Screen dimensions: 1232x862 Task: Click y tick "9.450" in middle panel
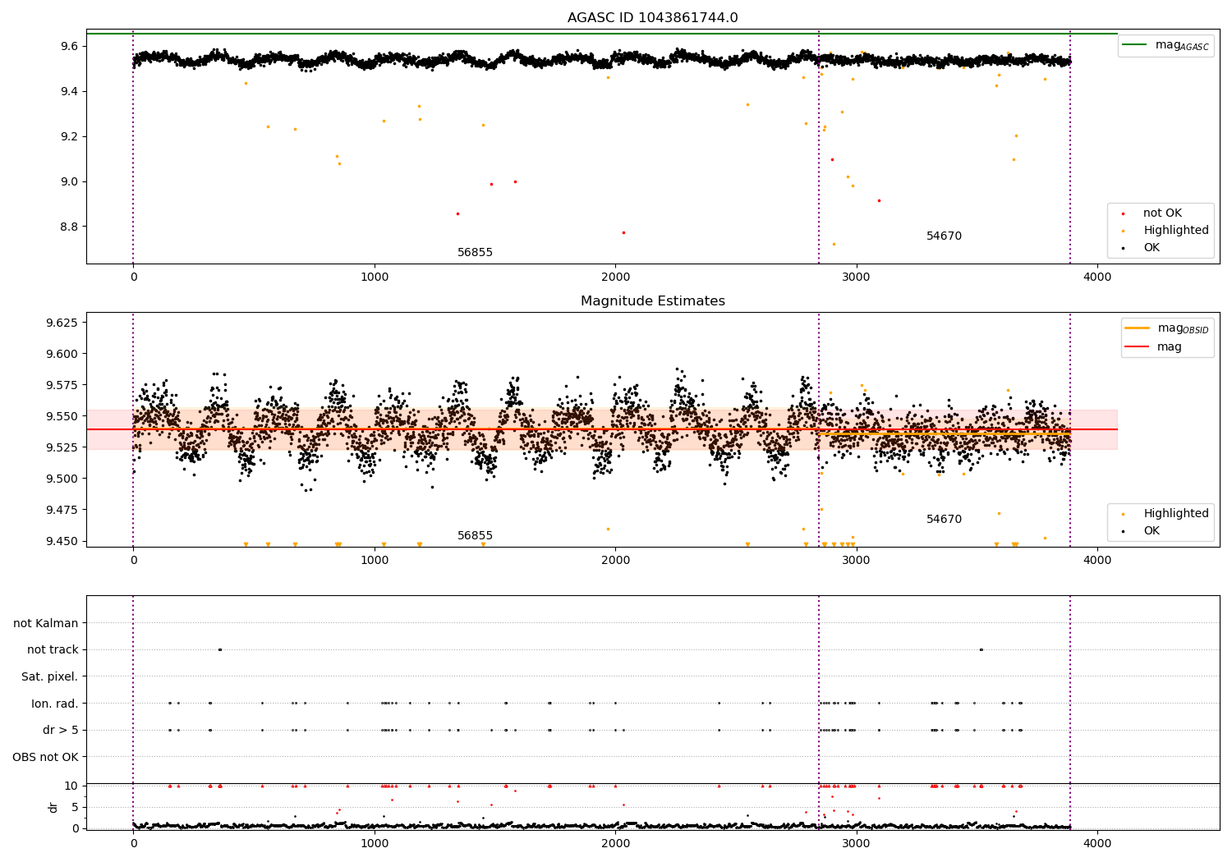coord(62,541)
